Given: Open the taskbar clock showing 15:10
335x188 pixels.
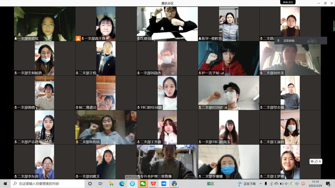Looking at the screenshot, I should [x=315, y=184].
